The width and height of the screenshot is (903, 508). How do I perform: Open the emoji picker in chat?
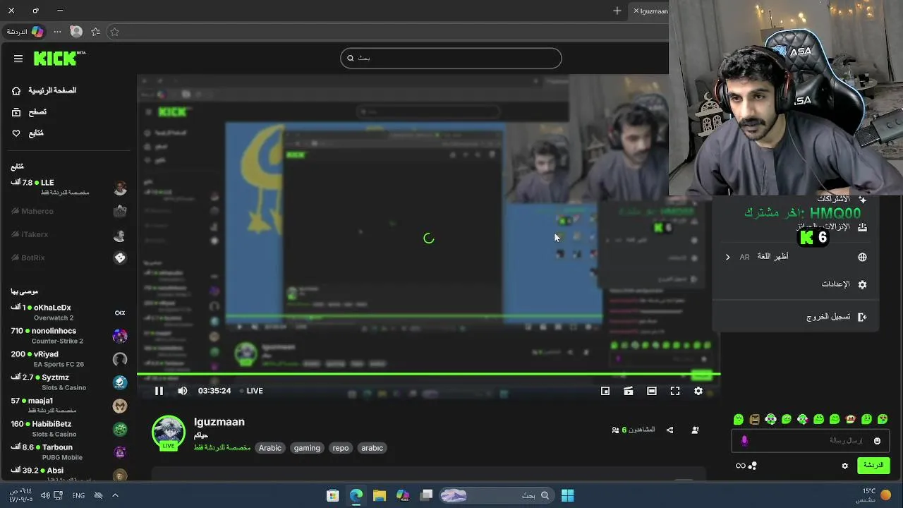pos(878,441)
